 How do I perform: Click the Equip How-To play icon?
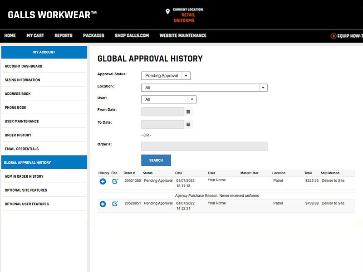pyautogui.click(x=334, y=36)
